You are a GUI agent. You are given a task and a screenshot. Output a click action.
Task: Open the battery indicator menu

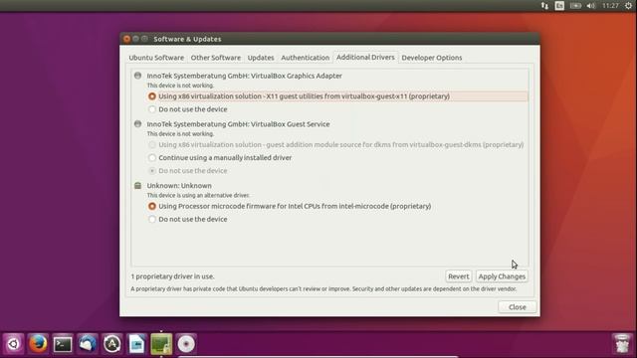575,6
